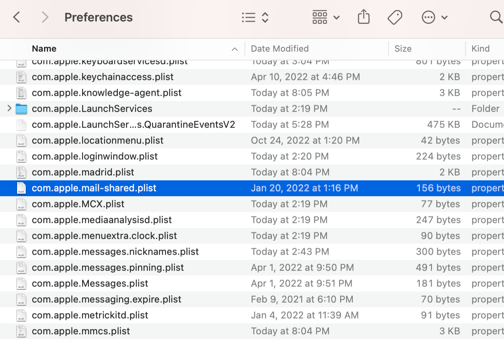The width and height of the screenshot is (504, 340).
Task: Click the 156 bytes size value
Action: tap(439, 188)
